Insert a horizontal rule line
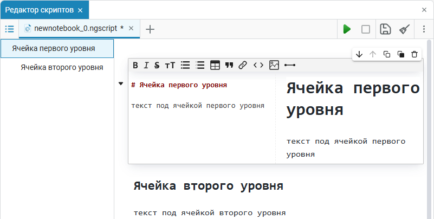434x219 pixels. pyautogui.click(x=290, y=66)
